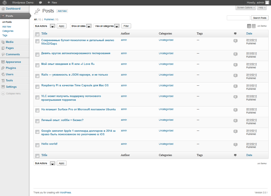271x196 pixels.
Task: Click the Tools sidebar icon
Action: [3, 80]
